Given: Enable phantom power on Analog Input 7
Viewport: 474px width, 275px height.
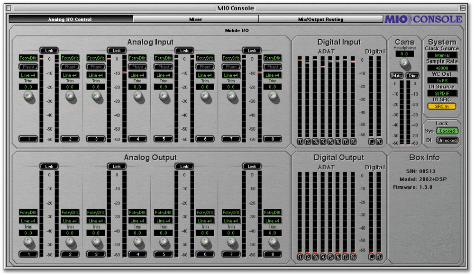Looking at the screenshot, I should coord(231,67).
